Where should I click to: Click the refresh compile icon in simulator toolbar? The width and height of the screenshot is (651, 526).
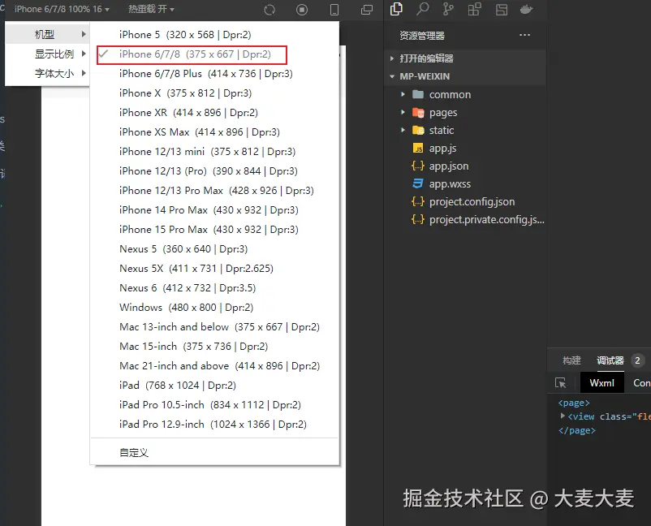point(269,9)
